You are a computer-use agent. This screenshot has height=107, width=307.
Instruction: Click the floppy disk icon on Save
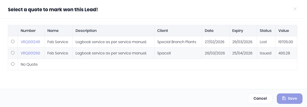coord(284,98)
